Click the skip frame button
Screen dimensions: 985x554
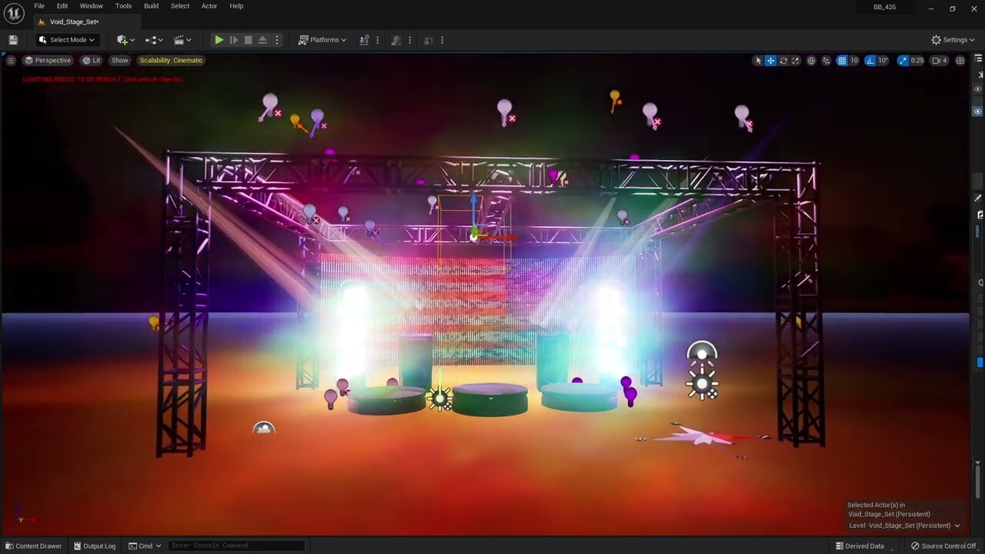tap(234, 40)
